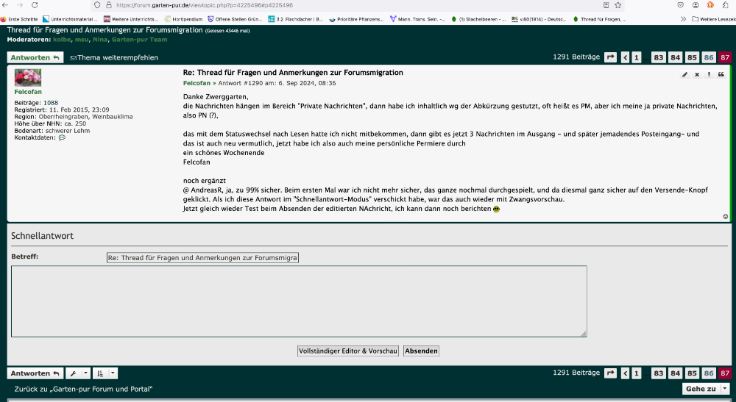Screen dimensions: 736x402
Task: Quote Felcofan's post using quote icon
Action: 721,75
